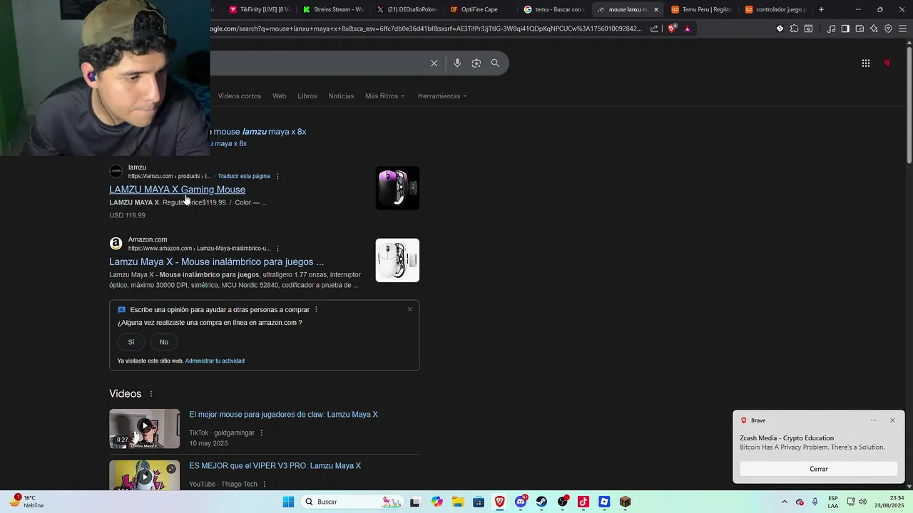913x513 pixels.
Task: Switch to the 'temu - Buscar con' tab
Action: point(554,9)
